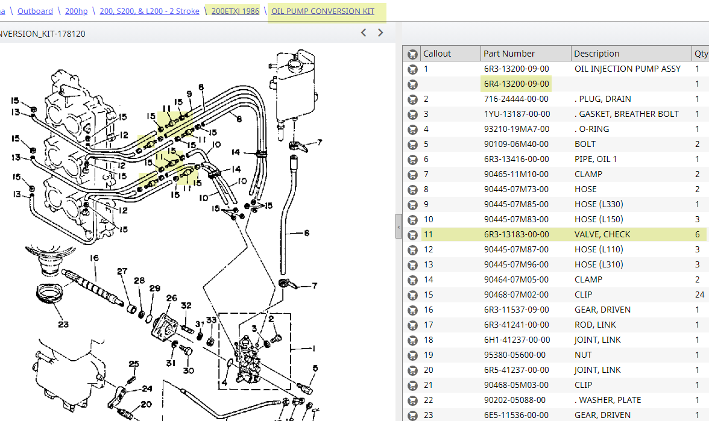The height and width of the screenshot is (421, 709).
Task: Sort by Qty column header
Action: (x=701, y=53)
